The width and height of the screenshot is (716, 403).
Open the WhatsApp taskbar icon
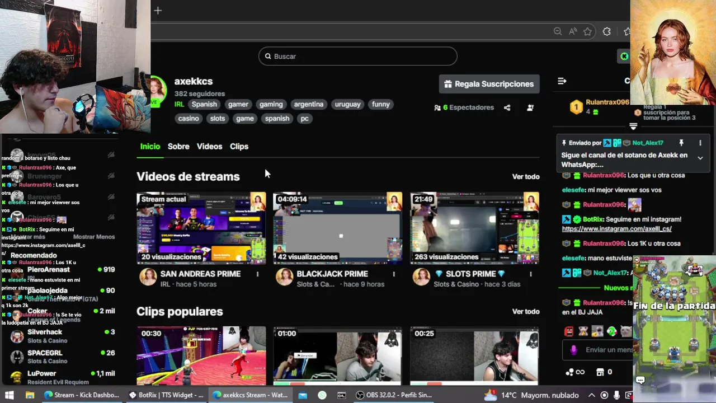322,395
